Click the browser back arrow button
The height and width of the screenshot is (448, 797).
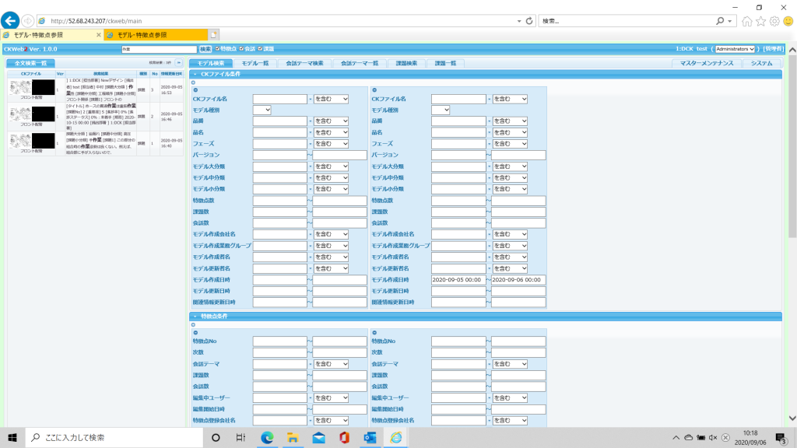[x=11, y=20]
